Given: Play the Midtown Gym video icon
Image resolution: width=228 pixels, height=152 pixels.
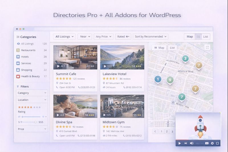Looking at the screenshot, I should [x=104, y=115].
